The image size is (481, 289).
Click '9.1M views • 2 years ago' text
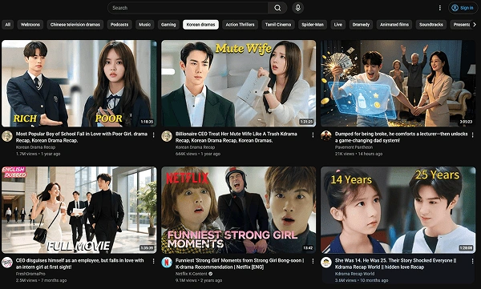(x=199, y=280)
